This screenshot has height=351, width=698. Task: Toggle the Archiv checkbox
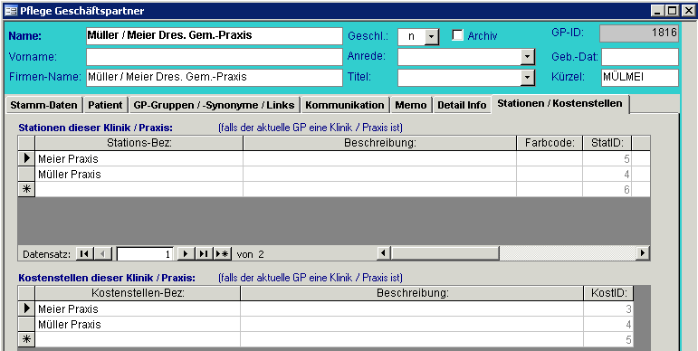pyautogui.click(x=457, y=35)
